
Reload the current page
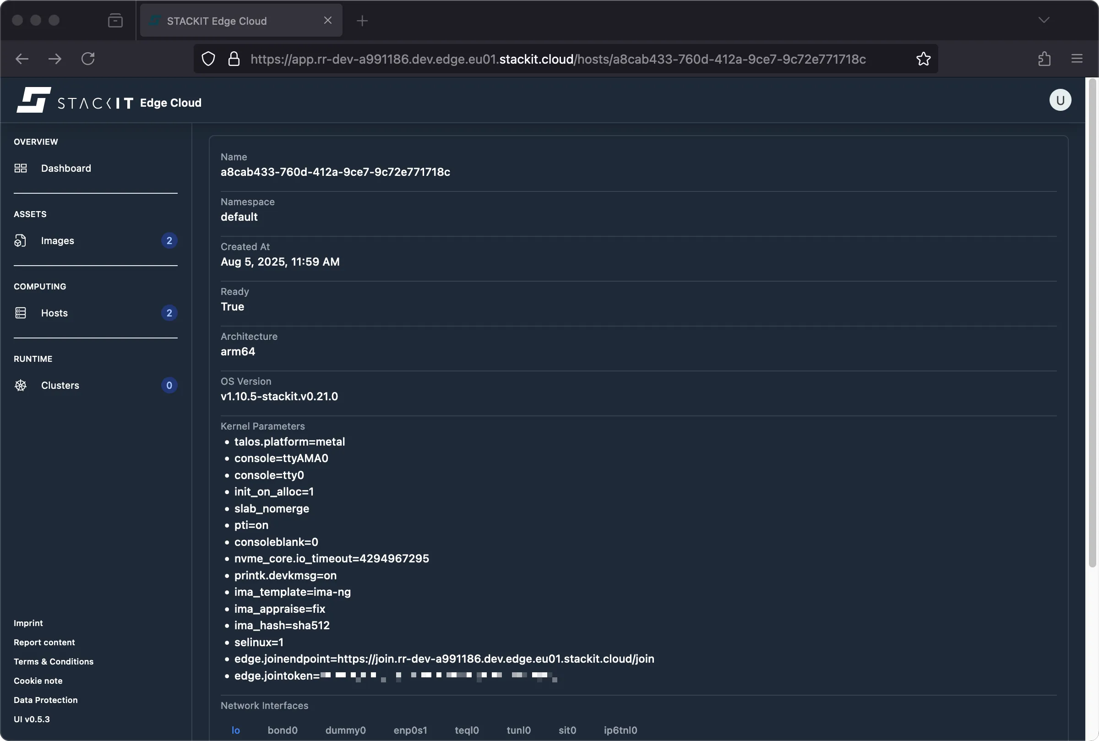(88, 58)
